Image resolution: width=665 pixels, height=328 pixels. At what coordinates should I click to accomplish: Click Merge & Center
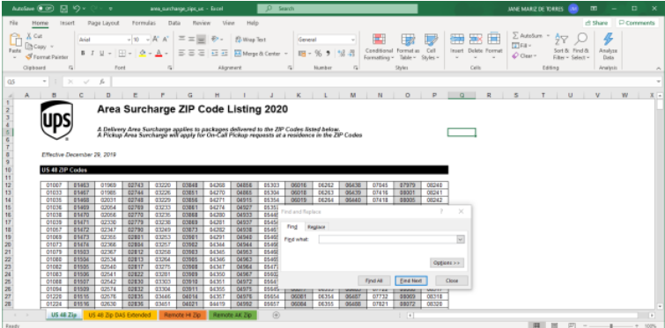257,54
